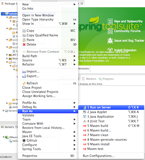Click the Refresh icon in the context menu
The width and height of the screenshot is (145, 160).
(x=24, y=83)
